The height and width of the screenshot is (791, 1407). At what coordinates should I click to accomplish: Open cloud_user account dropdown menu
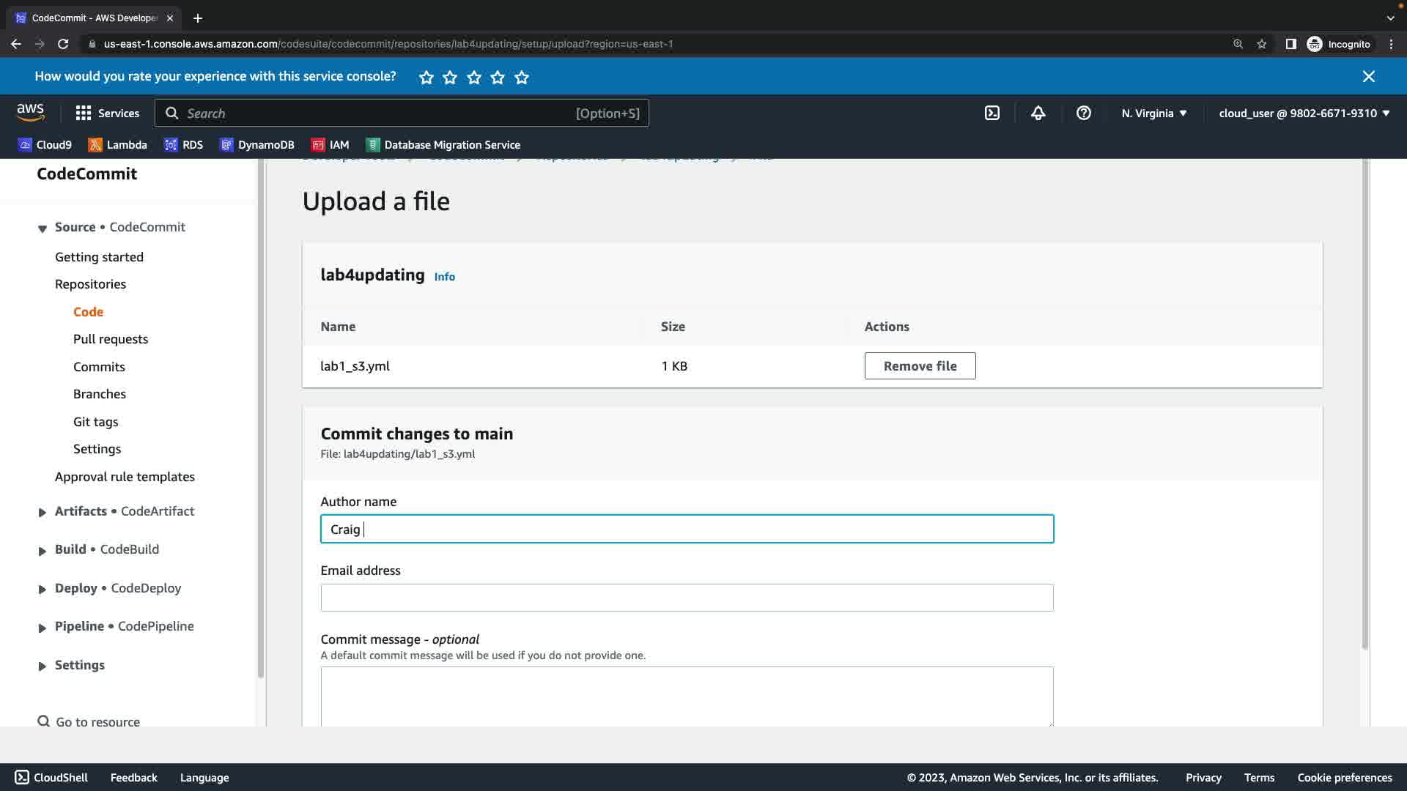(1304, 113)
